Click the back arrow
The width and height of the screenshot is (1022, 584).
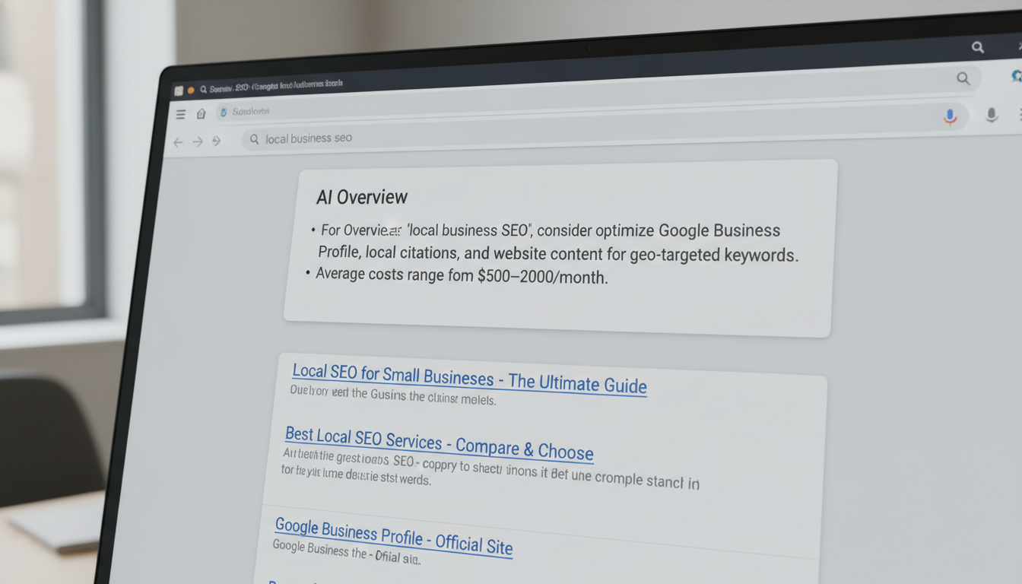click(x=178, y=142)
